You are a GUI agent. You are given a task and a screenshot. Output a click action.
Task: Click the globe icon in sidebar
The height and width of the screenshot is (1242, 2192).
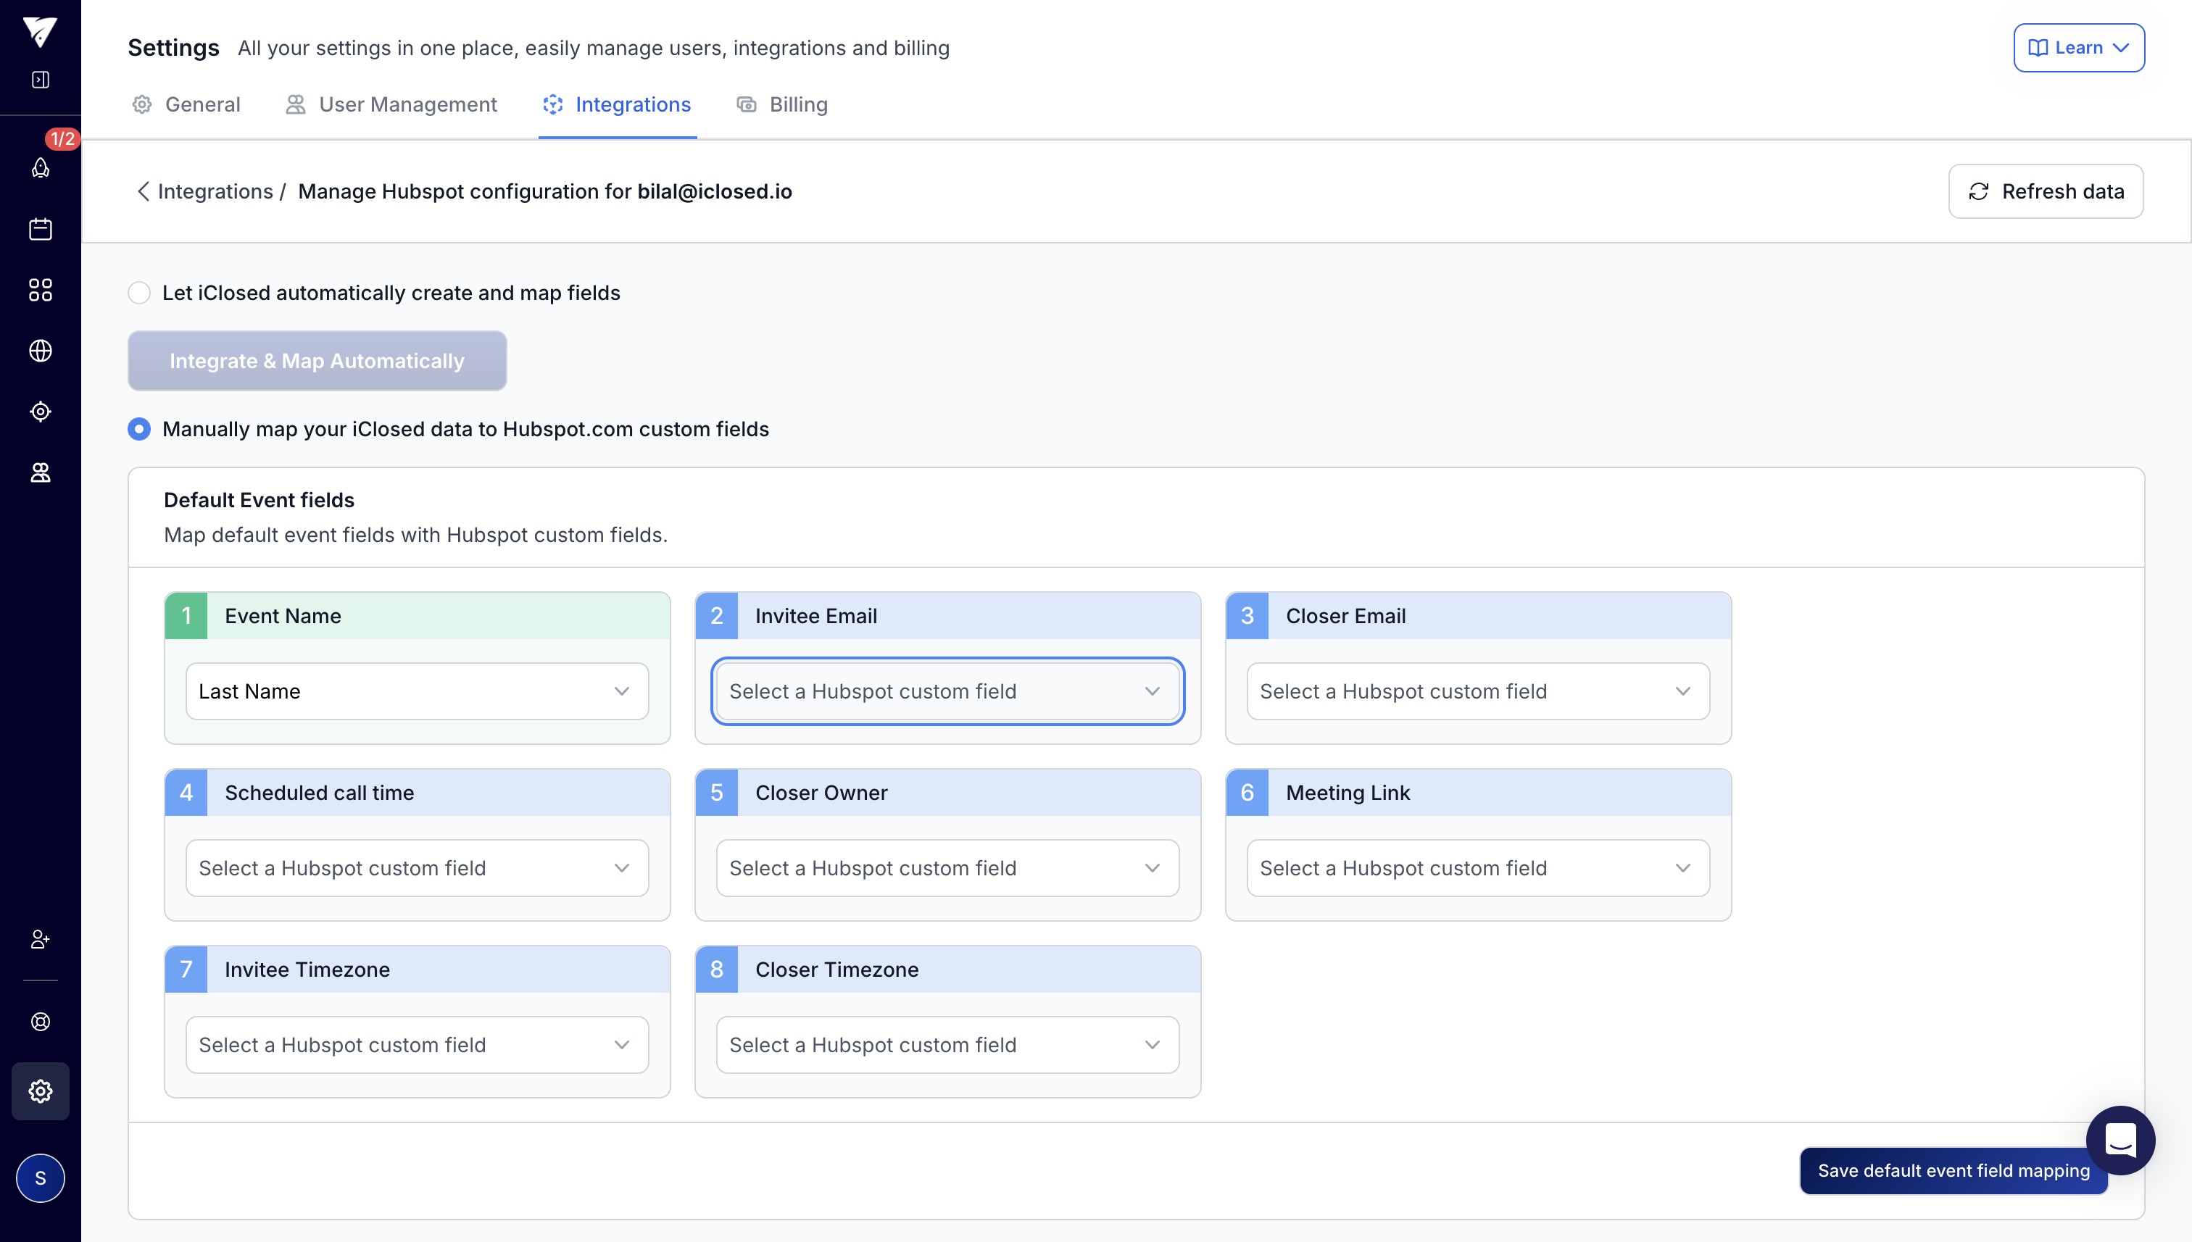(x=40, y=351)
